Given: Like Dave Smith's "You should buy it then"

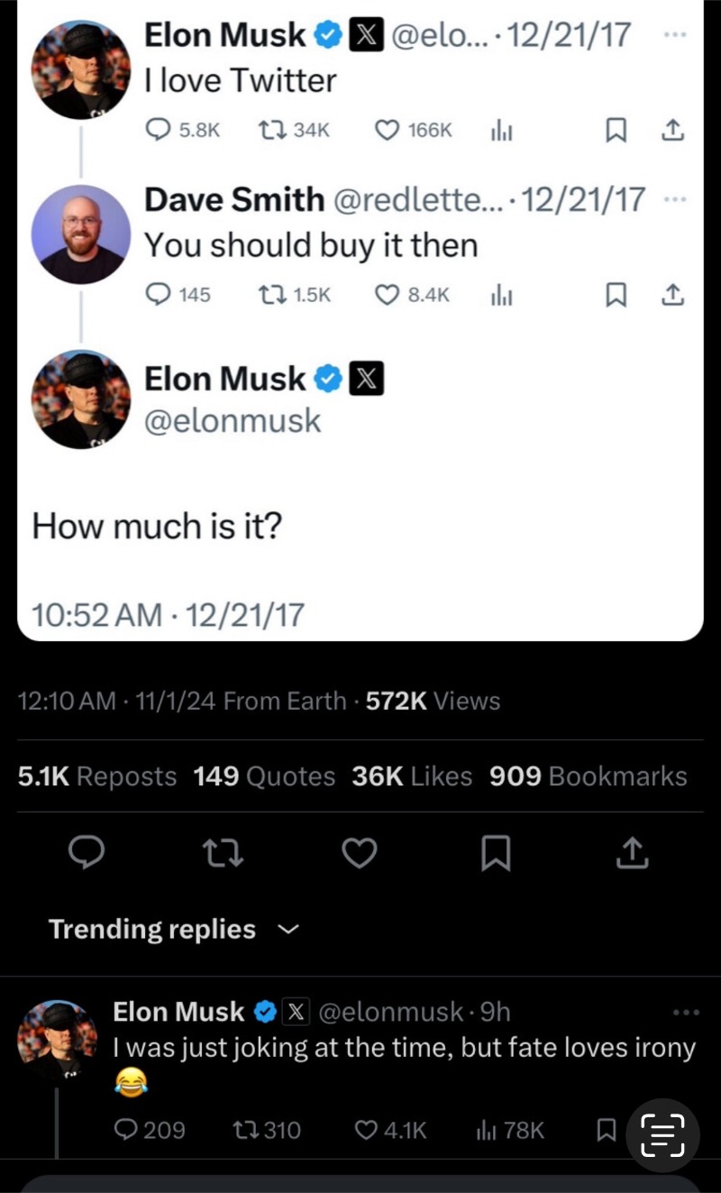Looking at the screenshot, I should [x=387, y=295].
